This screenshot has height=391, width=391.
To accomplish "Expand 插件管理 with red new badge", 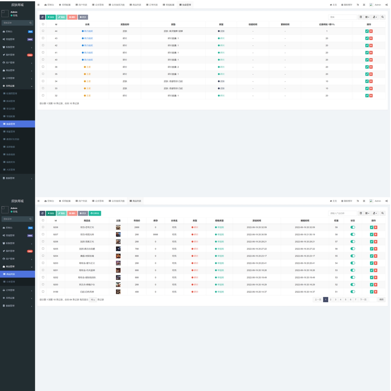I will tap(17, 55).
